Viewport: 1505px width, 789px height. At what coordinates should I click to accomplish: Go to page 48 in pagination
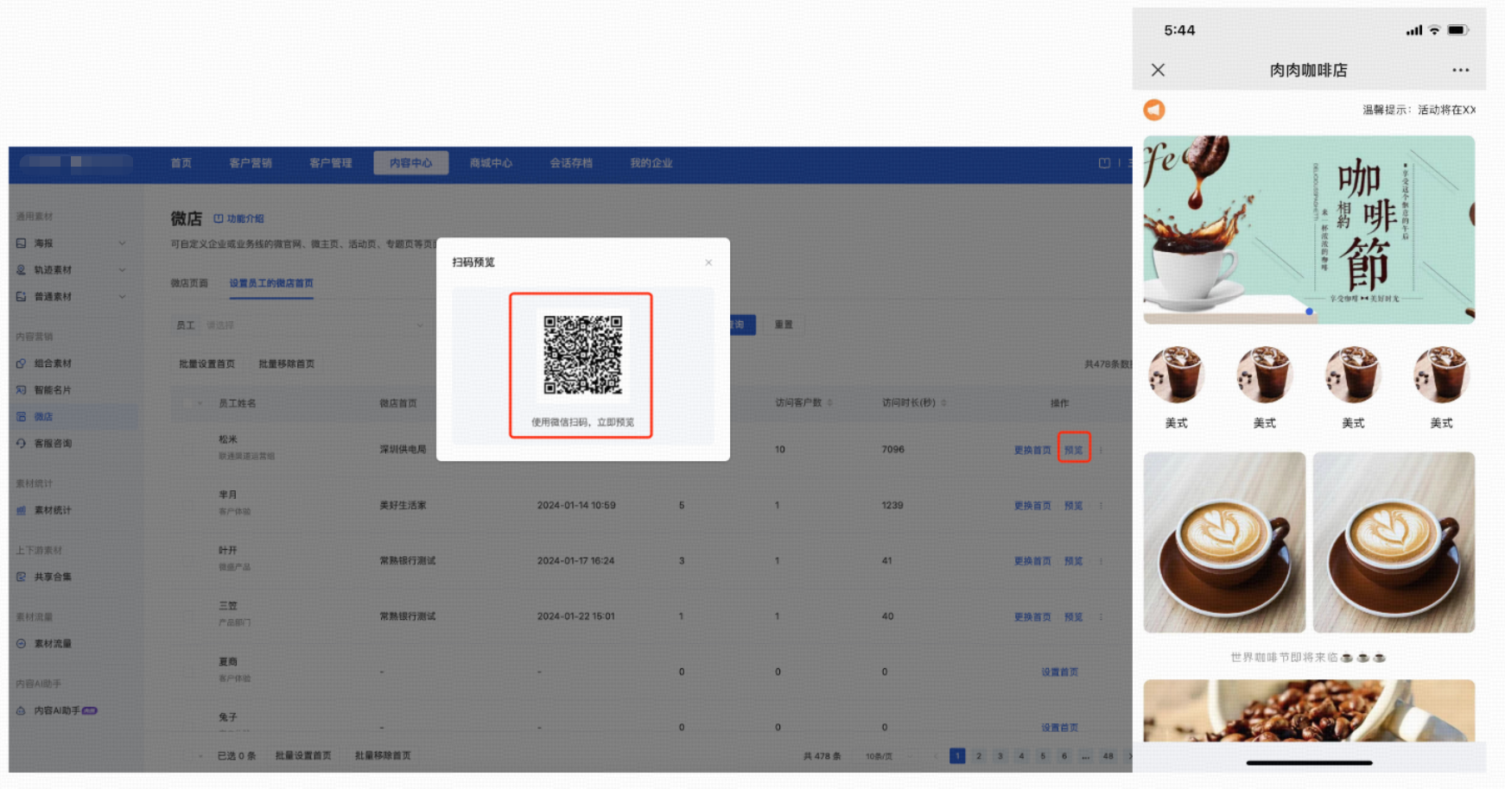[x=1108, y=756]
